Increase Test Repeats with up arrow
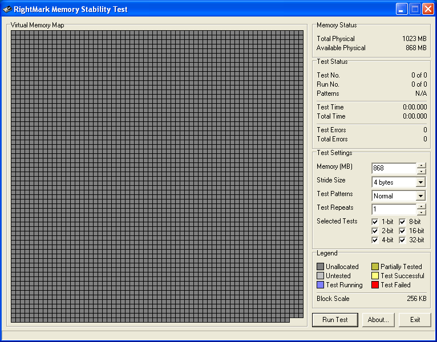The height and width of the screenshot is (342, 437). pos(422,207)
